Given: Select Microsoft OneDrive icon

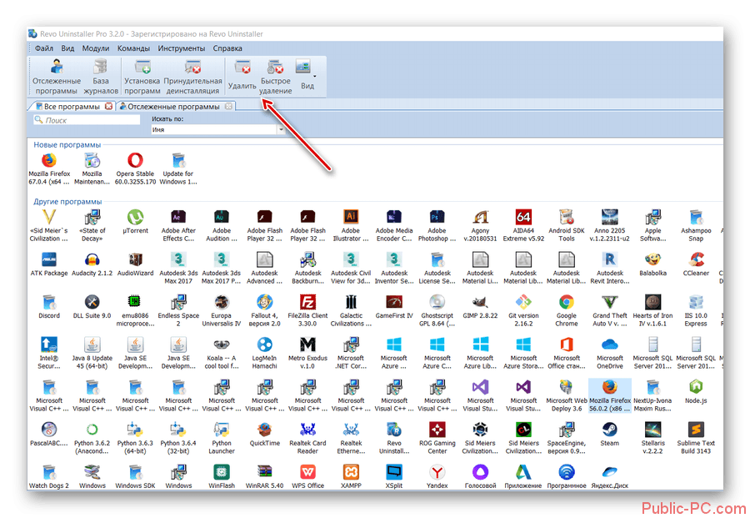Looking at the screenshot, I should click(610, 354).
